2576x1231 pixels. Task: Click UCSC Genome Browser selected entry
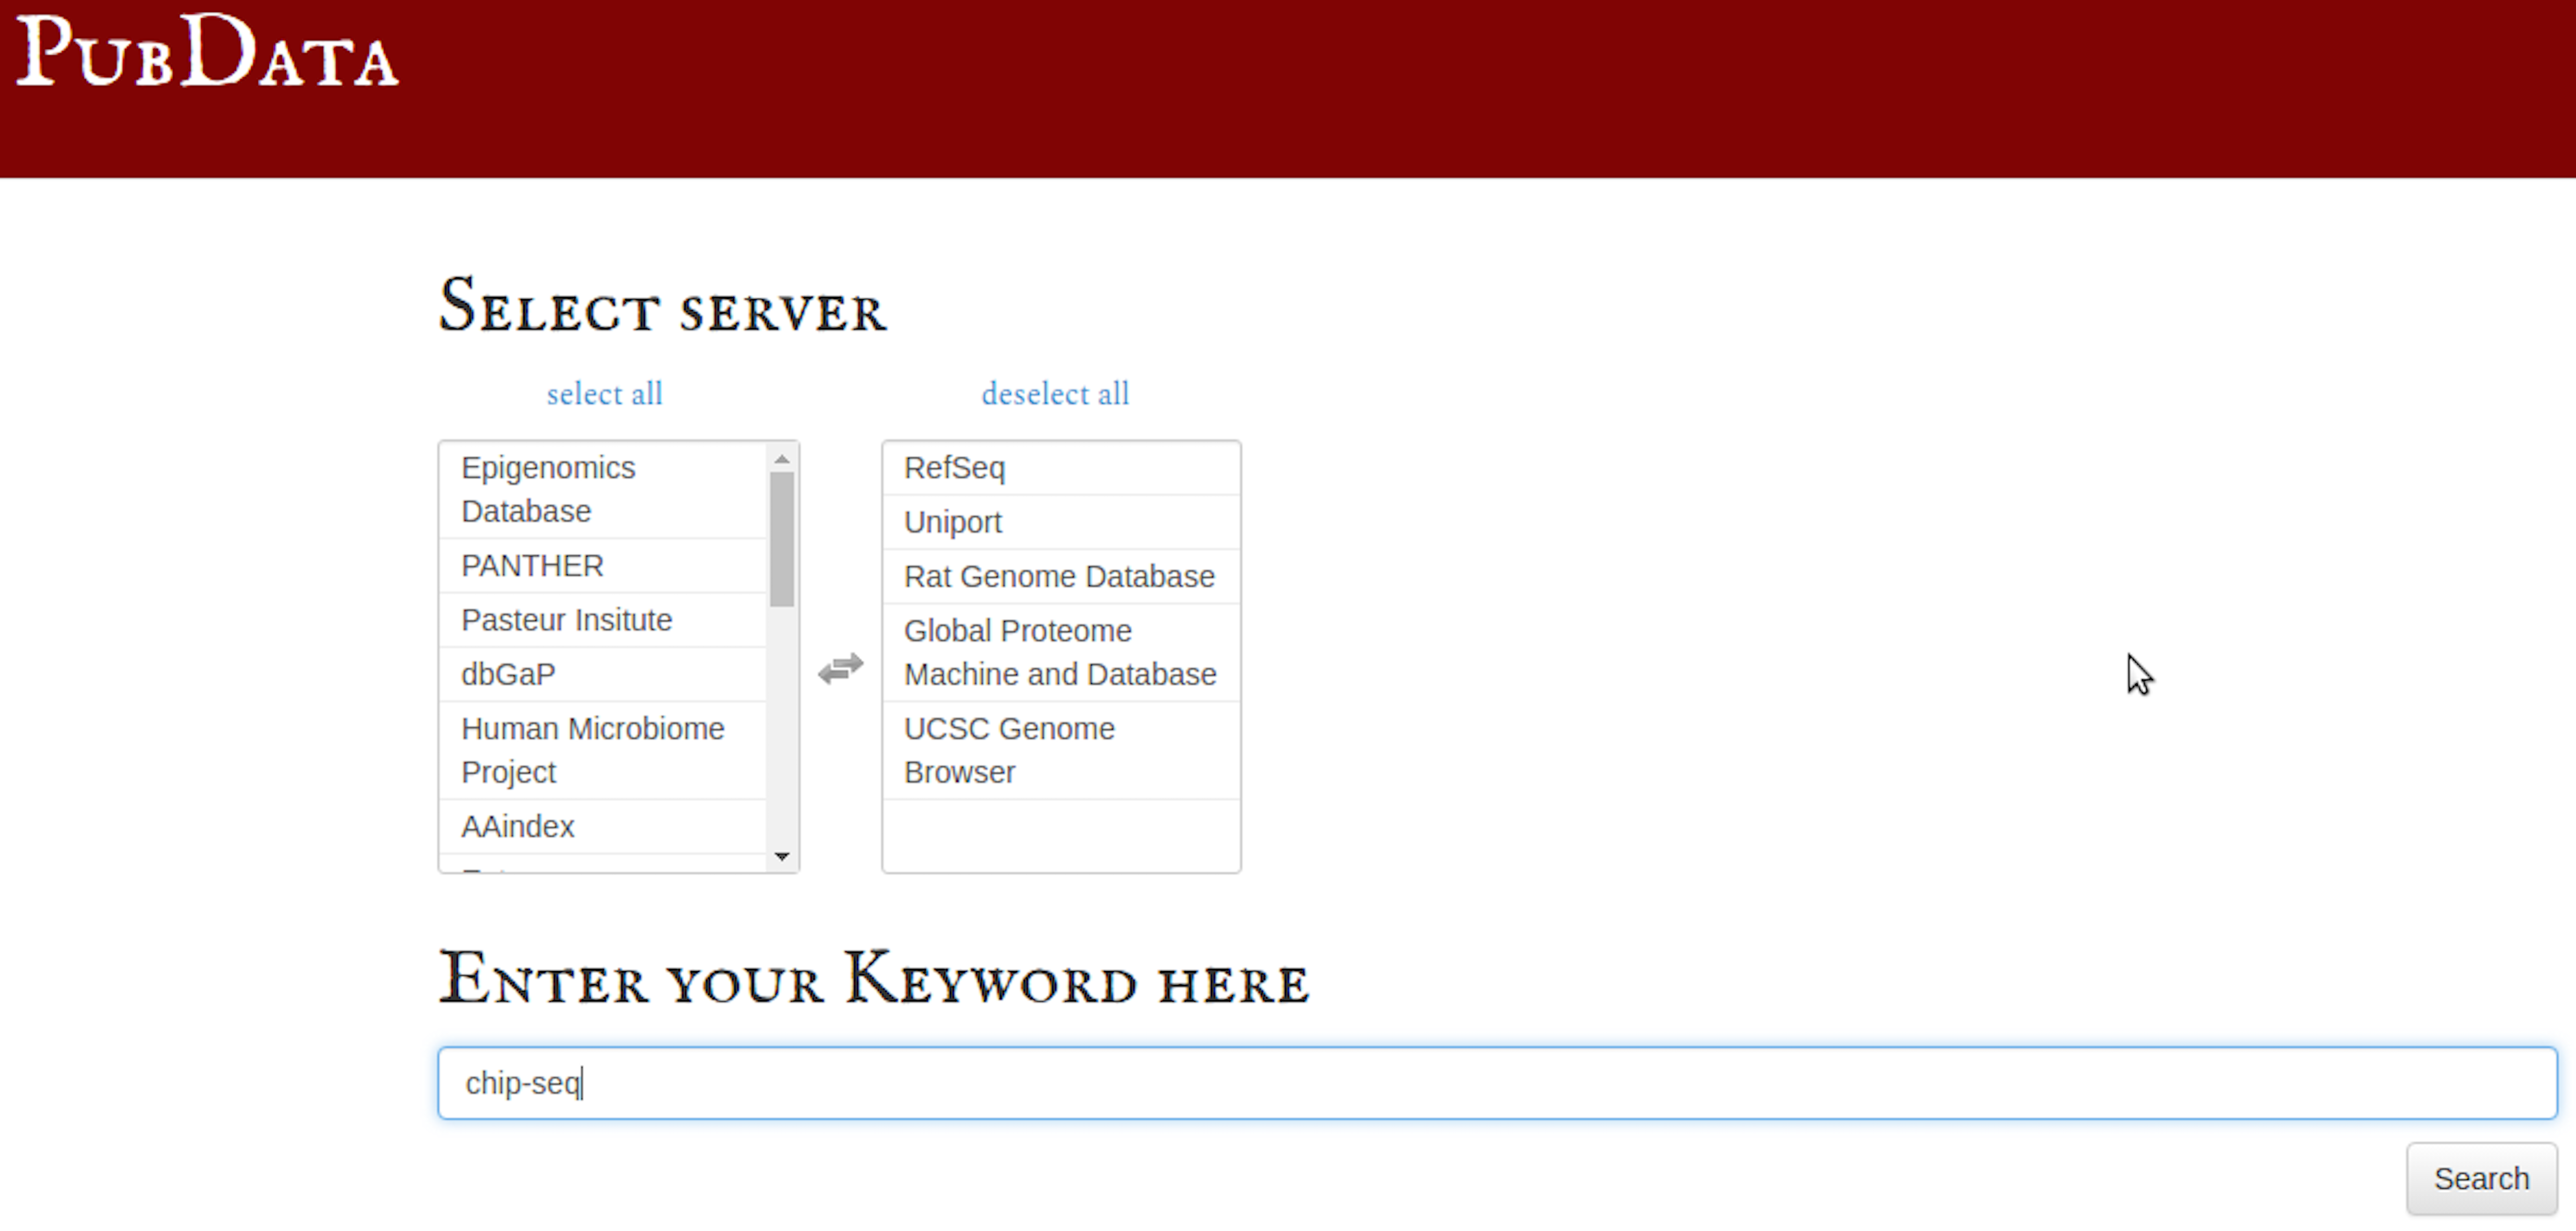1061,750
